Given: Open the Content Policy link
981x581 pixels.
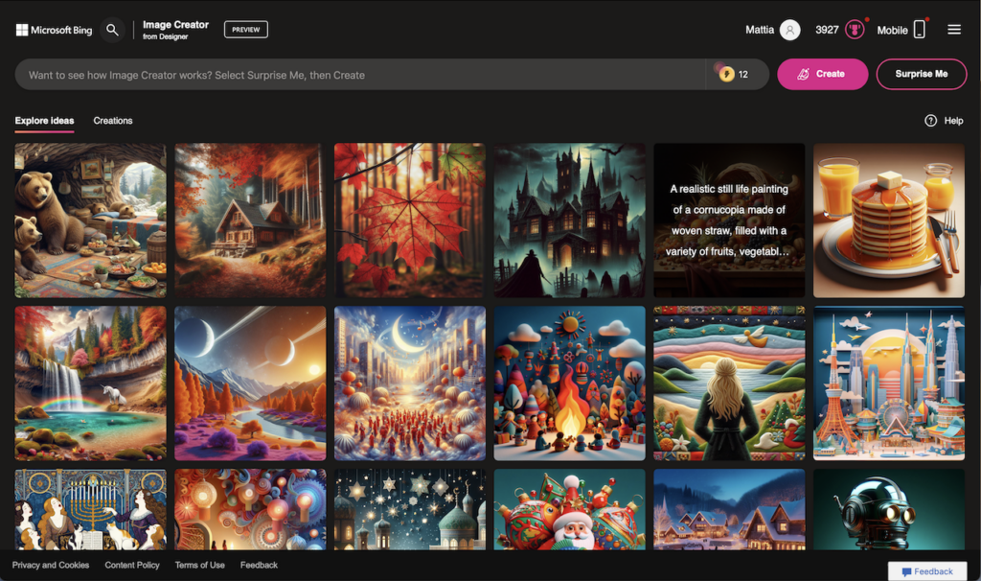Looking at the screenshot, I should (x=132, y=565).
